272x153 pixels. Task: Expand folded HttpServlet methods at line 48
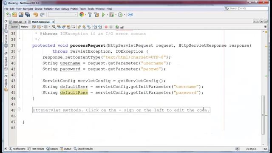(19, 109)
